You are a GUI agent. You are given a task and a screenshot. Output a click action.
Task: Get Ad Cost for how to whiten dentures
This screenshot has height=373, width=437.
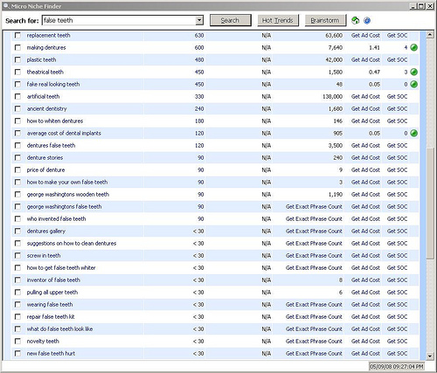click(x=365, y=121)
